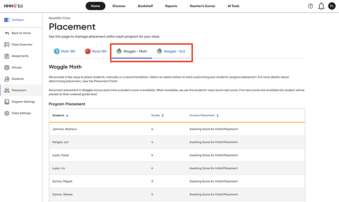The image size is (339, 202).
Task: Click grade 4 in Johnson, Keshaun row
Action: point(152,129)
